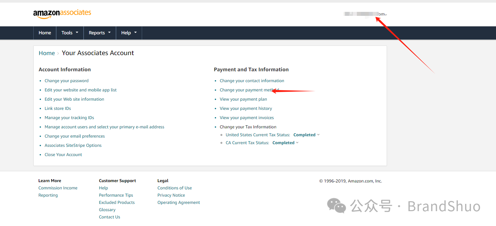This screenshot has width=496, height=226.
Task: Expand the Help navigation menu
Action: pyautogui.click(x=129, y=33)
